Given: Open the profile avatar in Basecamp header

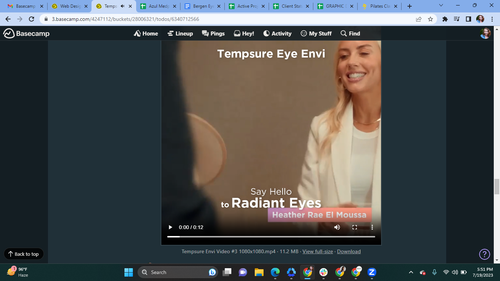Looking at the screenshot, I should click(485, 33).
